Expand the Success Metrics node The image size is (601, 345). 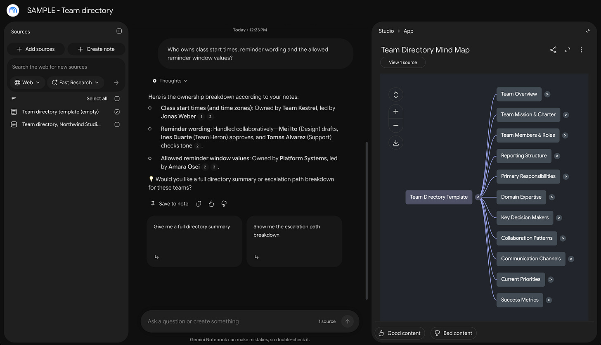(x=549, y=300)
